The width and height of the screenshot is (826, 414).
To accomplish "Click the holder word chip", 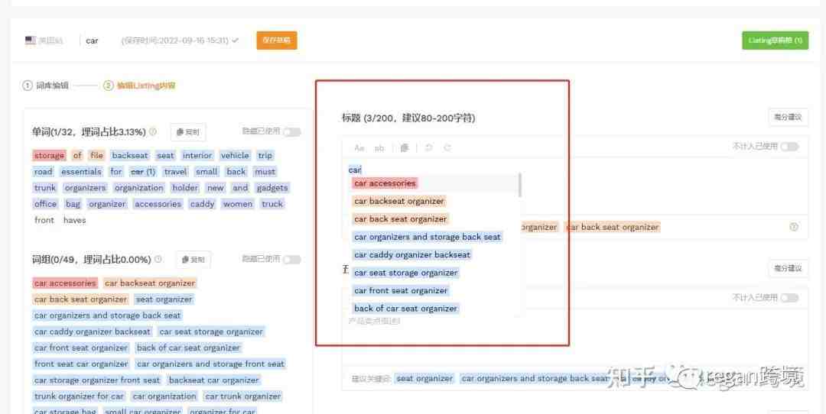I will 185,188.
